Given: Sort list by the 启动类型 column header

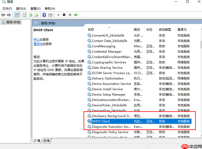Looking at the screenshot, I should tap(165, 30).
